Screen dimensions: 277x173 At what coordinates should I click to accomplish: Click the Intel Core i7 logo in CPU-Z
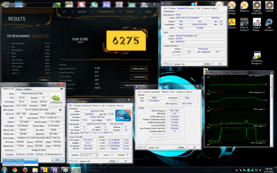(123, 115)
